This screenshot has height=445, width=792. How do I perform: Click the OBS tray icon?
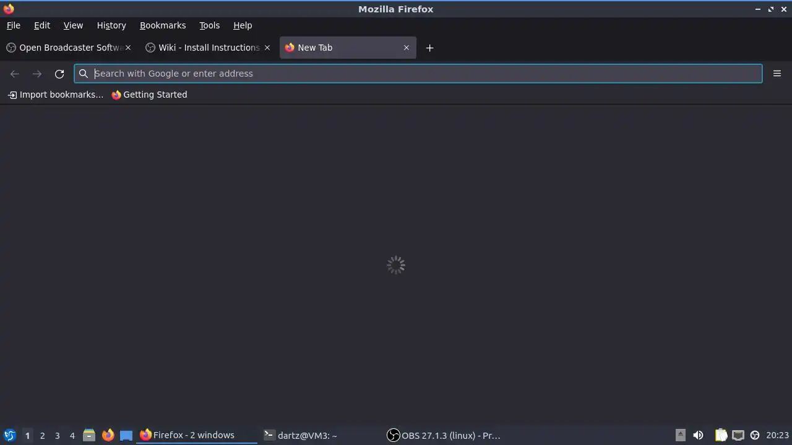[755, 435]
